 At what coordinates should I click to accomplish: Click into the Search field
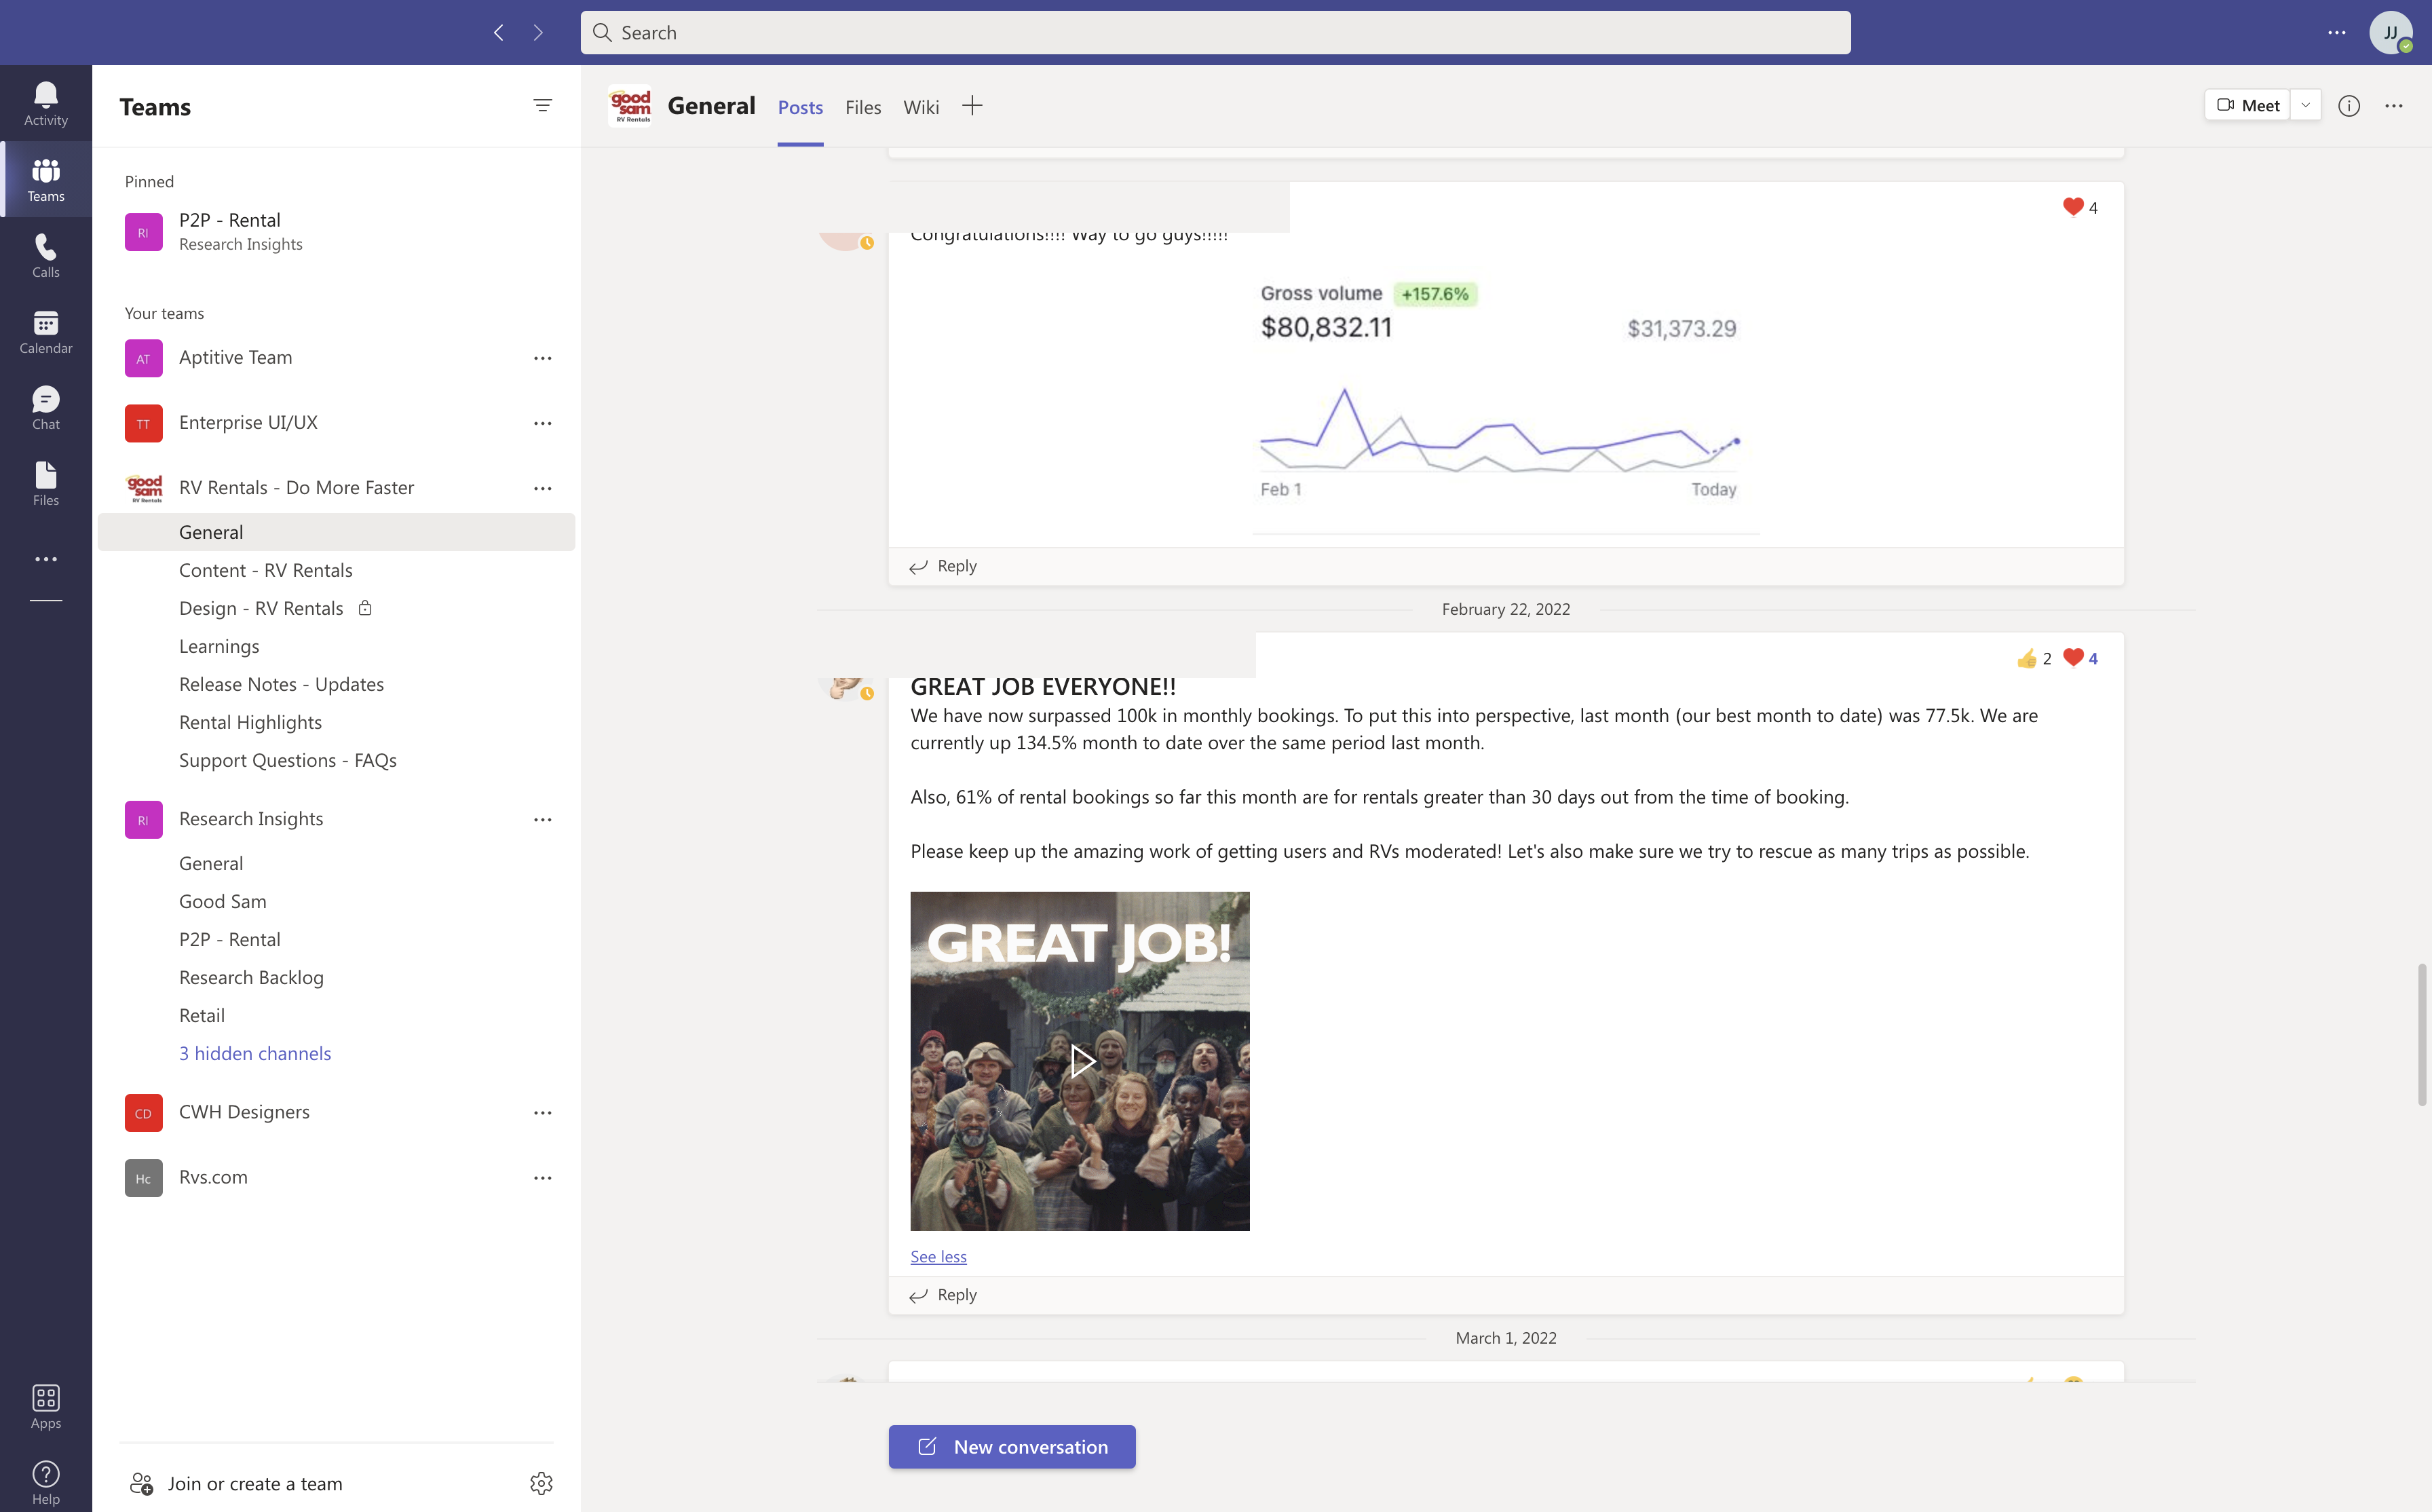[x=1215, y=33]
